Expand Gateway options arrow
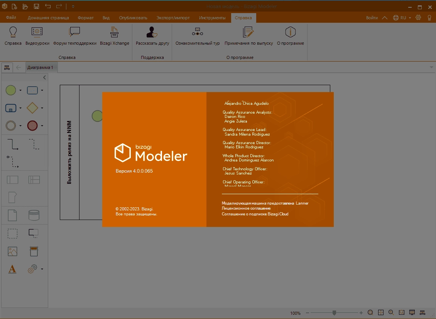The image size is (436, 319). [x=42, y=108]
